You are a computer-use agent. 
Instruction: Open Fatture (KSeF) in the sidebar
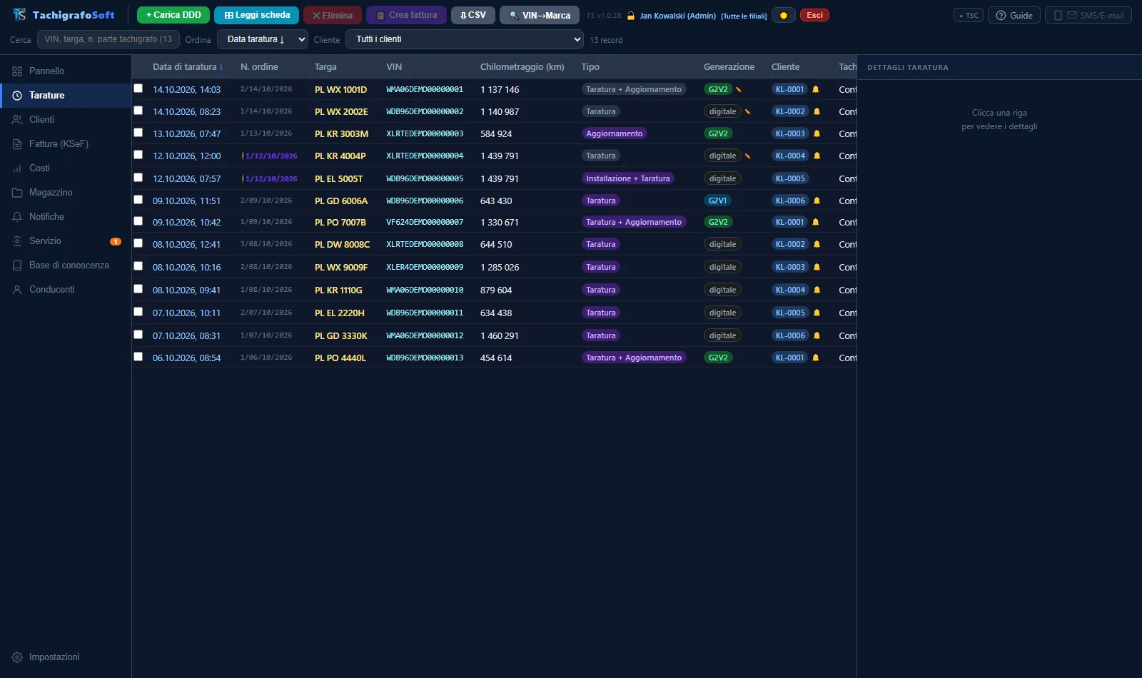[66, 144]
